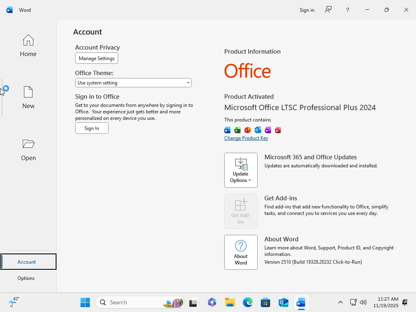The height and width of the screenshot is (312, 416).
Task: Open Word Options from the sidebar
Action: click(x=26, y=278)
